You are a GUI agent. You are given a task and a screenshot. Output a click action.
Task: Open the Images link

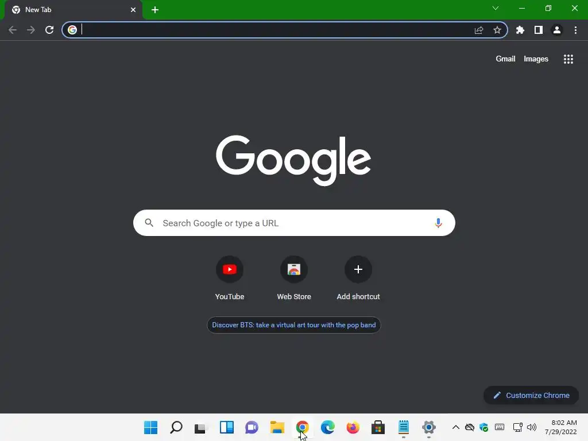point(536,59)
